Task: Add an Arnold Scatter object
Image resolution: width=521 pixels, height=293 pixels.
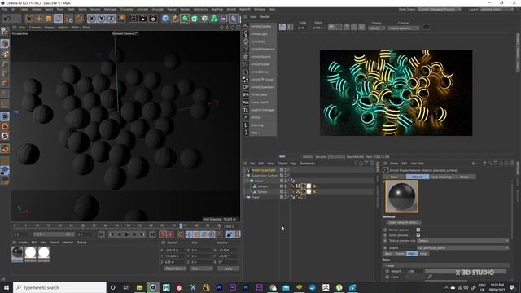Action: (260, 64)
